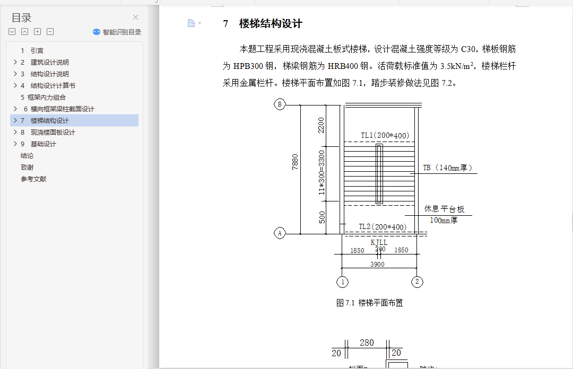Click the HRB400 text in the paragraph
This screenshot has width=573, height=369.
[x=343, y=66]
